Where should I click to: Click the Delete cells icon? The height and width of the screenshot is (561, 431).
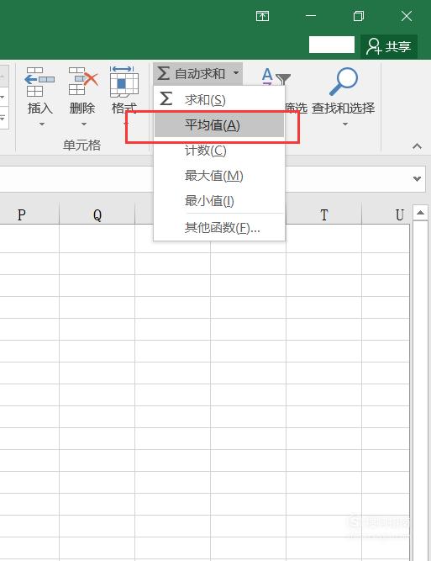(83, 82)
